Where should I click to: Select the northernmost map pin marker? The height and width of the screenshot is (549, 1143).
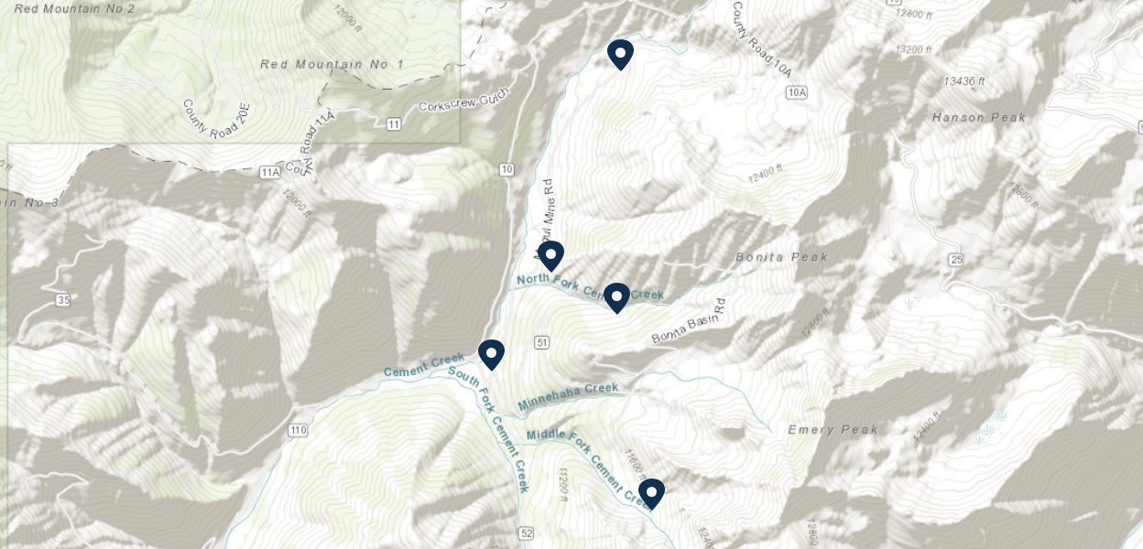(x=621, y=54)
